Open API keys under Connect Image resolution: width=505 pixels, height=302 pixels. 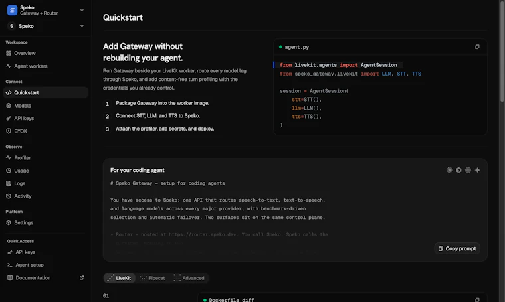click(x=45, y=118)
